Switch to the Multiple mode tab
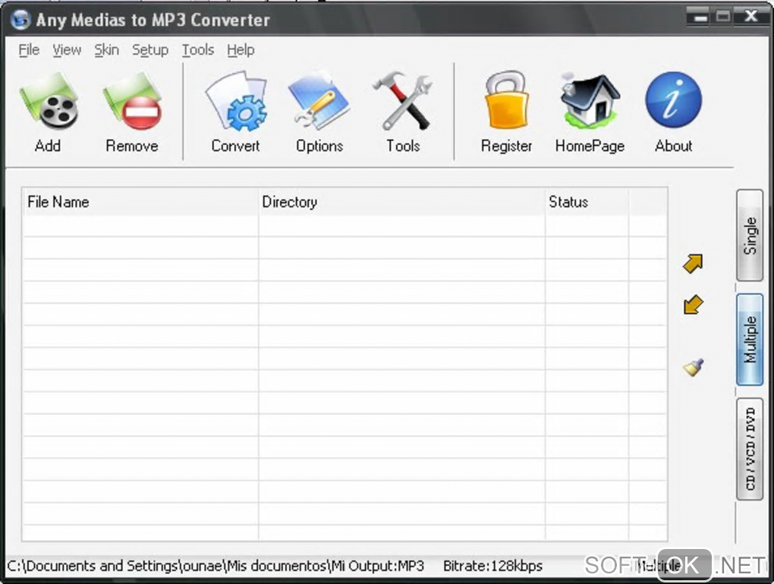Screen dimensions: 774x584 coord(749,339)
